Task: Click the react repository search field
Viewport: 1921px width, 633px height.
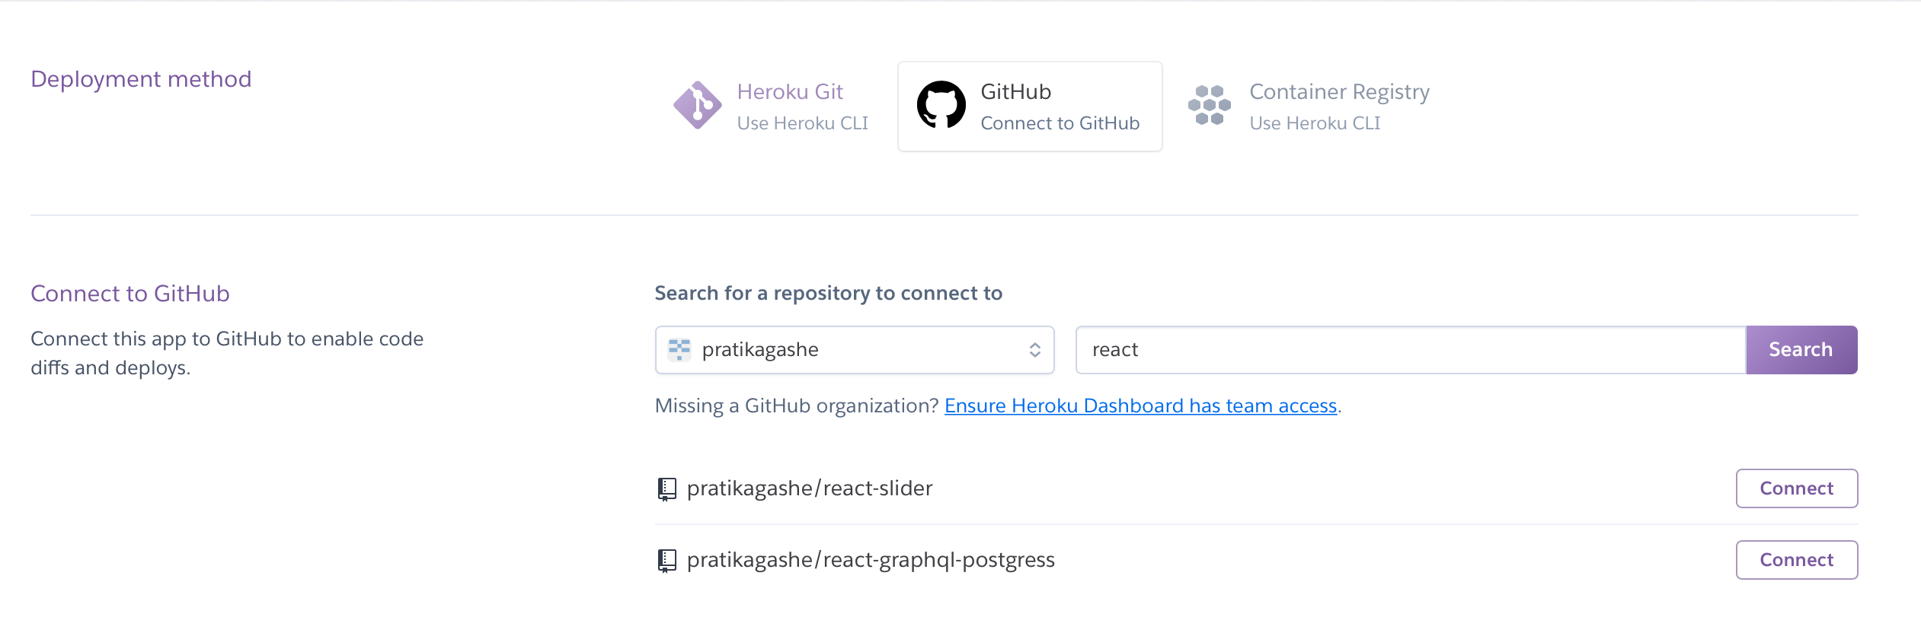Action: click(x=1409, y=349)
